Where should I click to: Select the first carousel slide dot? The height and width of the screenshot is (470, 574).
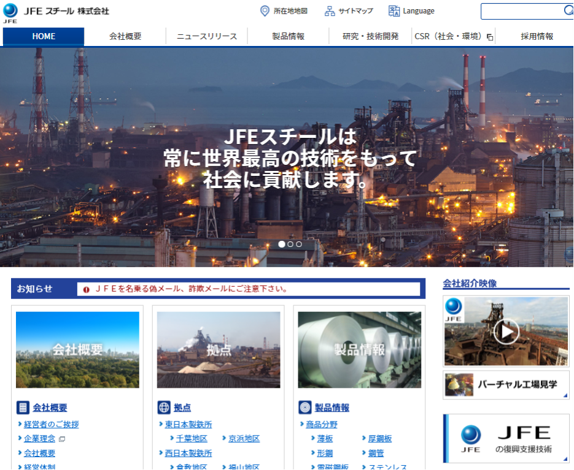point(282,244)
